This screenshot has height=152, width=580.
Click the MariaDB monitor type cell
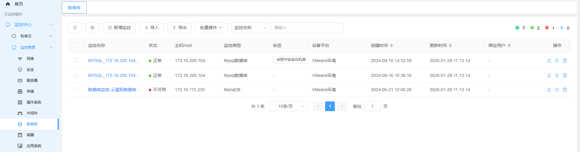232,90
